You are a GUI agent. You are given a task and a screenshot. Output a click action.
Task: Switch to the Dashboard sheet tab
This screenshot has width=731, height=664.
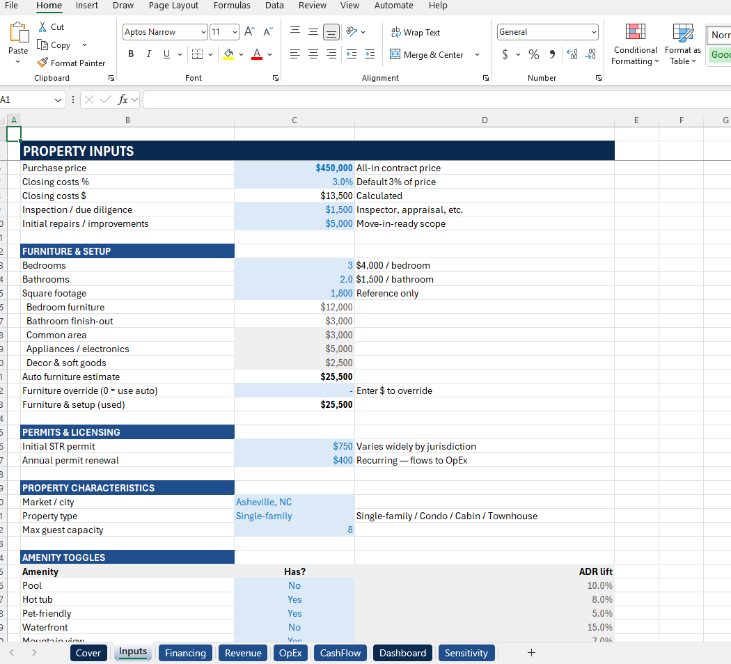point(402,653)
